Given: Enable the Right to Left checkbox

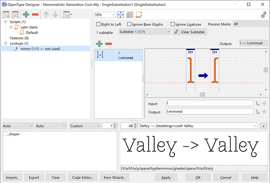Looking at the screenshot, I should coord(99,24).
